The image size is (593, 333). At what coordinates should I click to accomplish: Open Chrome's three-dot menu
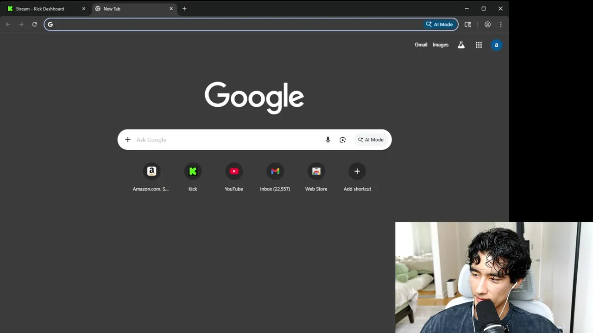coord(501,25)
